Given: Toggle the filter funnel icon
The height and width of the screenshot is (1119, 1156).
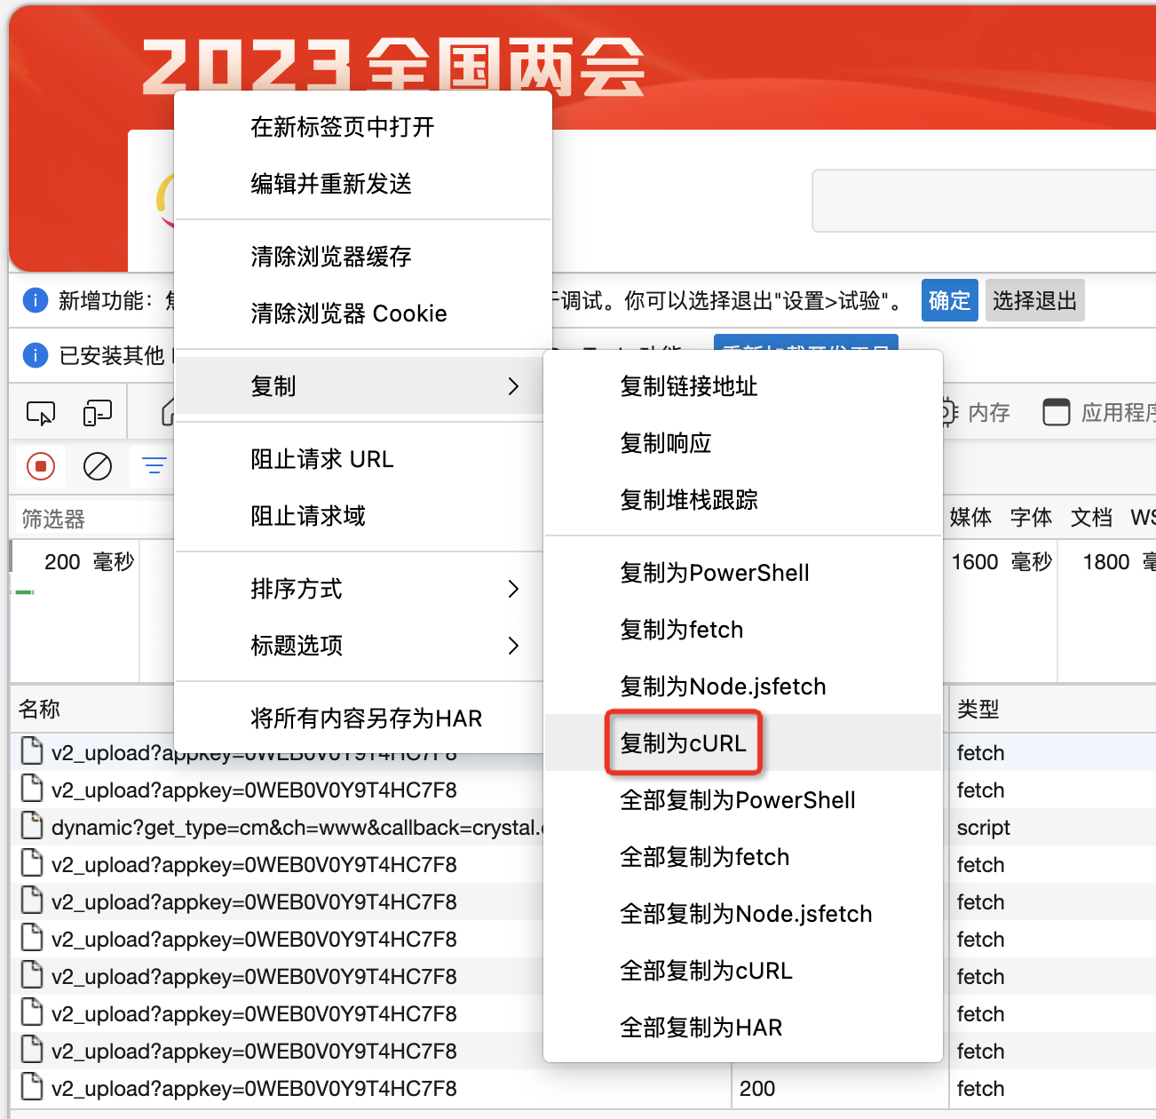Looking at the screenshot, I should [x=154, y=466].
